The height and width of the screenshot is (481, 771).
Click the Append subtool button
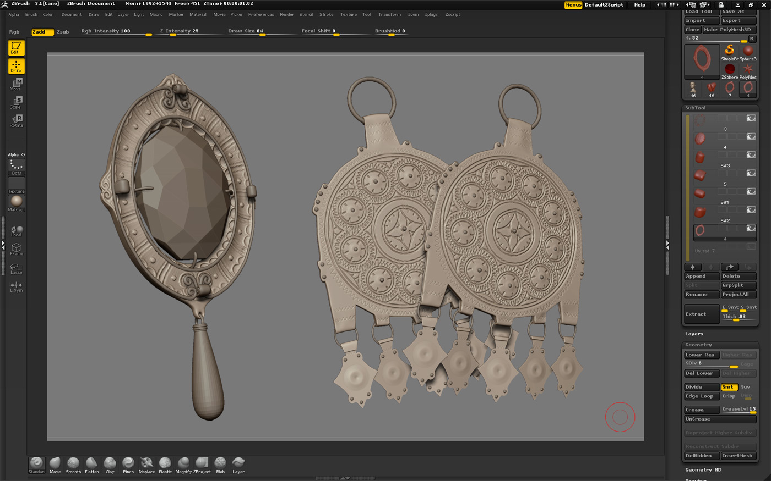click(702, 277)
